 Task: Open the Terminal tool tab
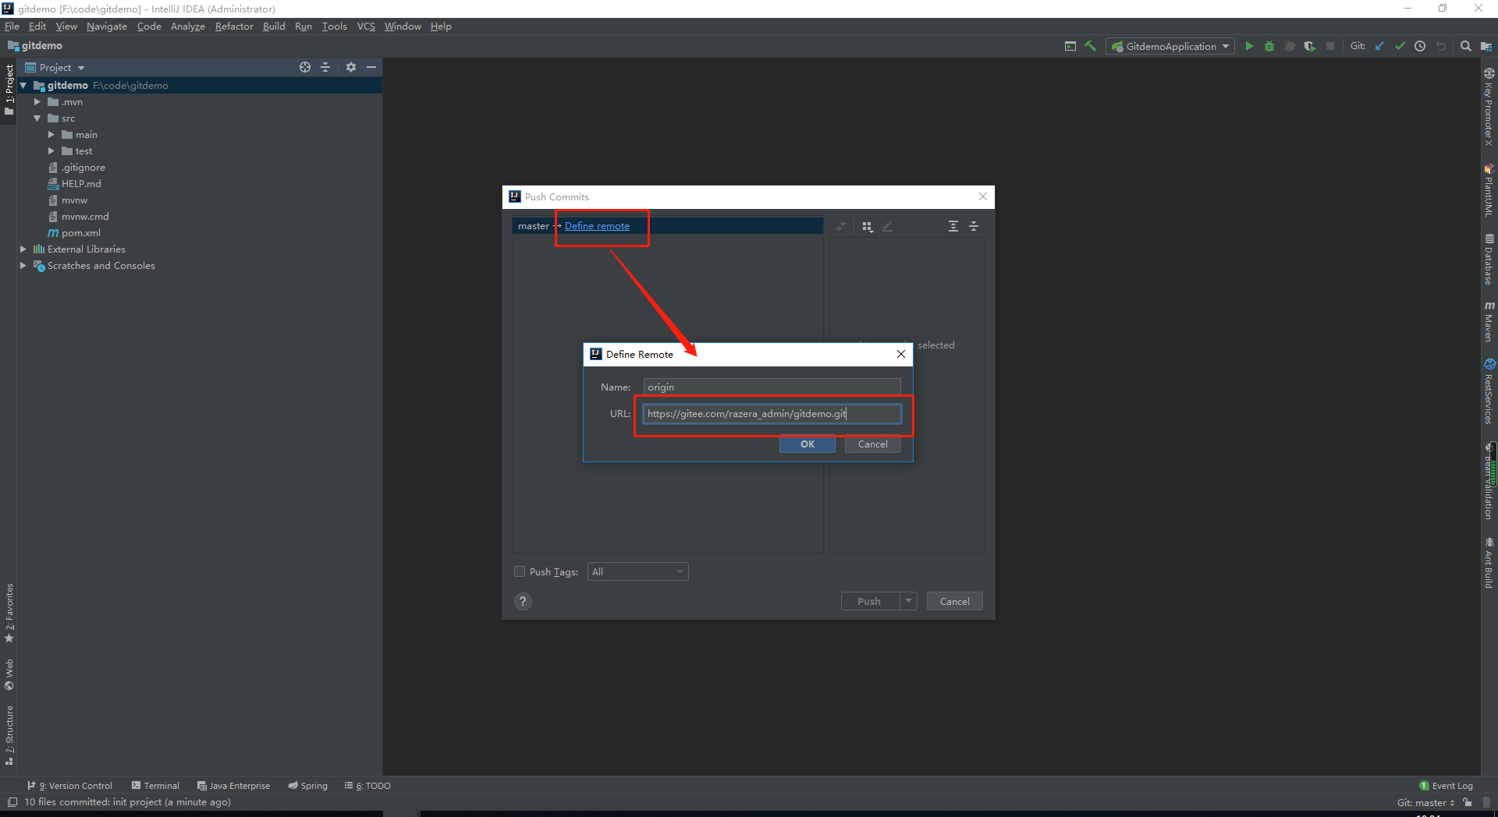coord(155,786)
